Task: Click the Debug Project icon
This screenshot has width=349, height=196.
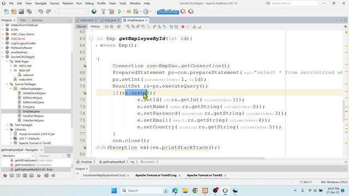Action: pos(129,11)
